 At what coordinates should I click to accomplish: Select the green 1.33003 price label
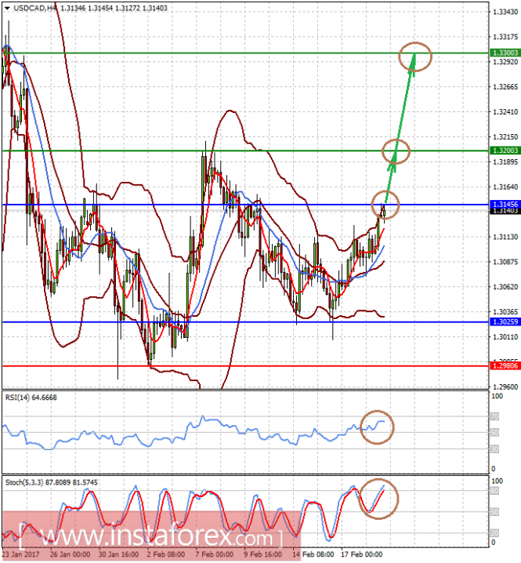pyautogui.click(x=505, y=53)
